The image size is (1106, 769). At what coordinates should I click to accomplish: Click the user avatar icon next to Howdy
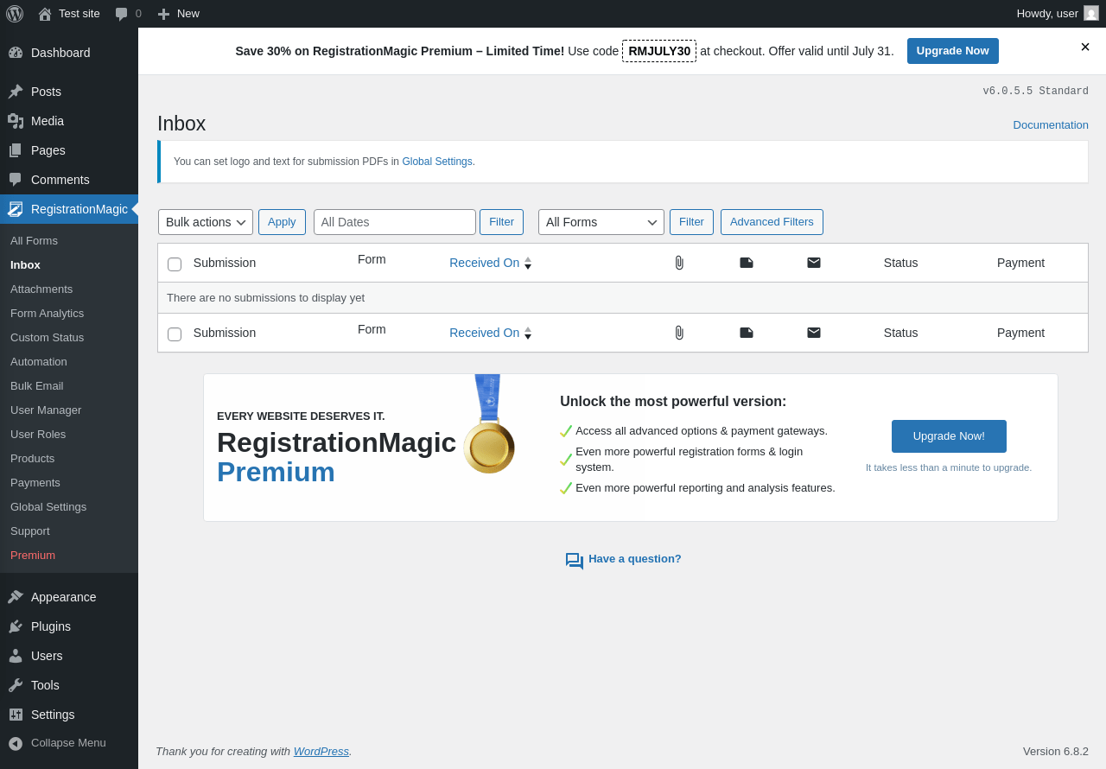pyautogui.click(x=1091, y=13)
